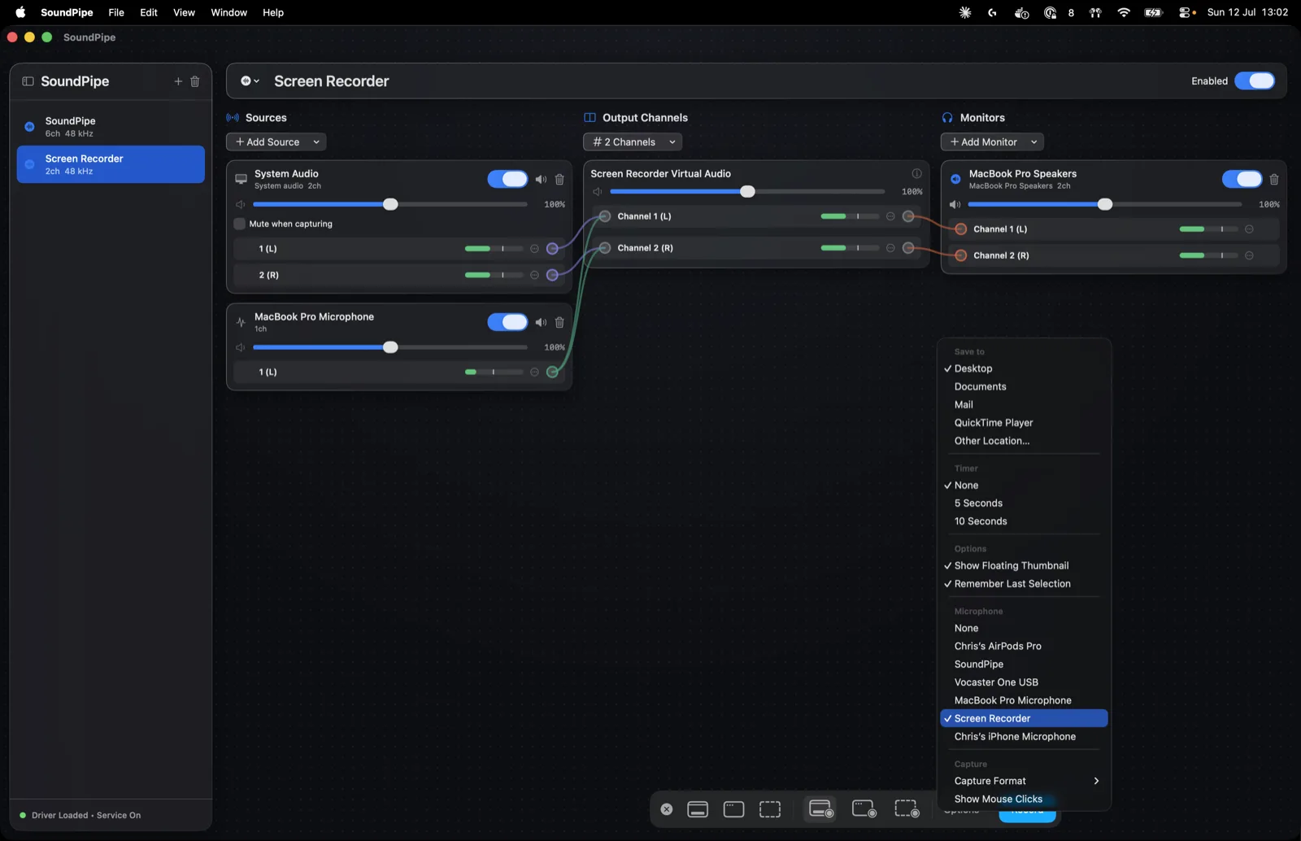Open Window menu
1301x841 pixels.
(228, 12)
